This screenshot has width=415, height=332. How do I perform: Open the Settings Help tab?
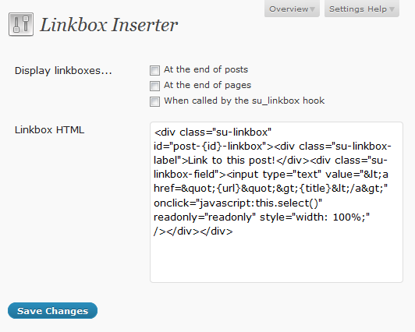(362, 9)
